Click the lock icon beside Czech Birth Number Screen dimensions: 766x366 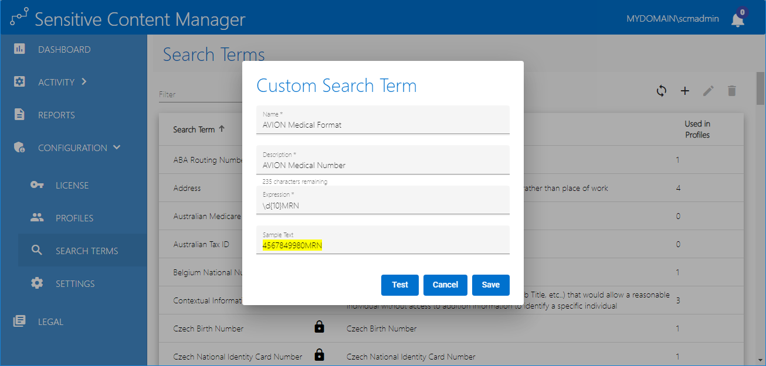coord(319,327)
